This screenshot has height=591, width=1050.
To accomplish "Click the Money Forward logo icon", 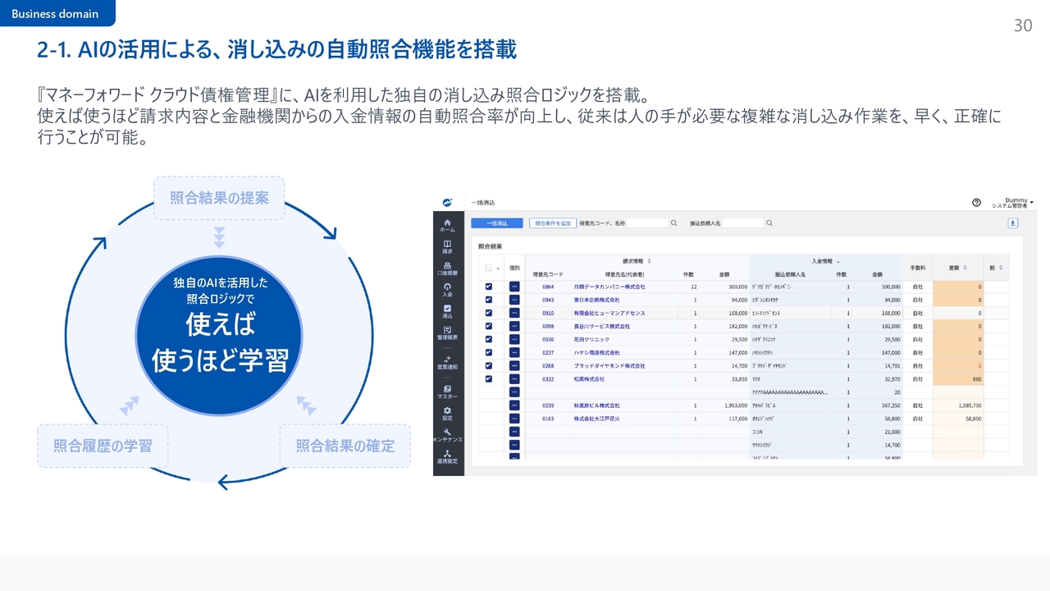I will [x=447, y=202].
